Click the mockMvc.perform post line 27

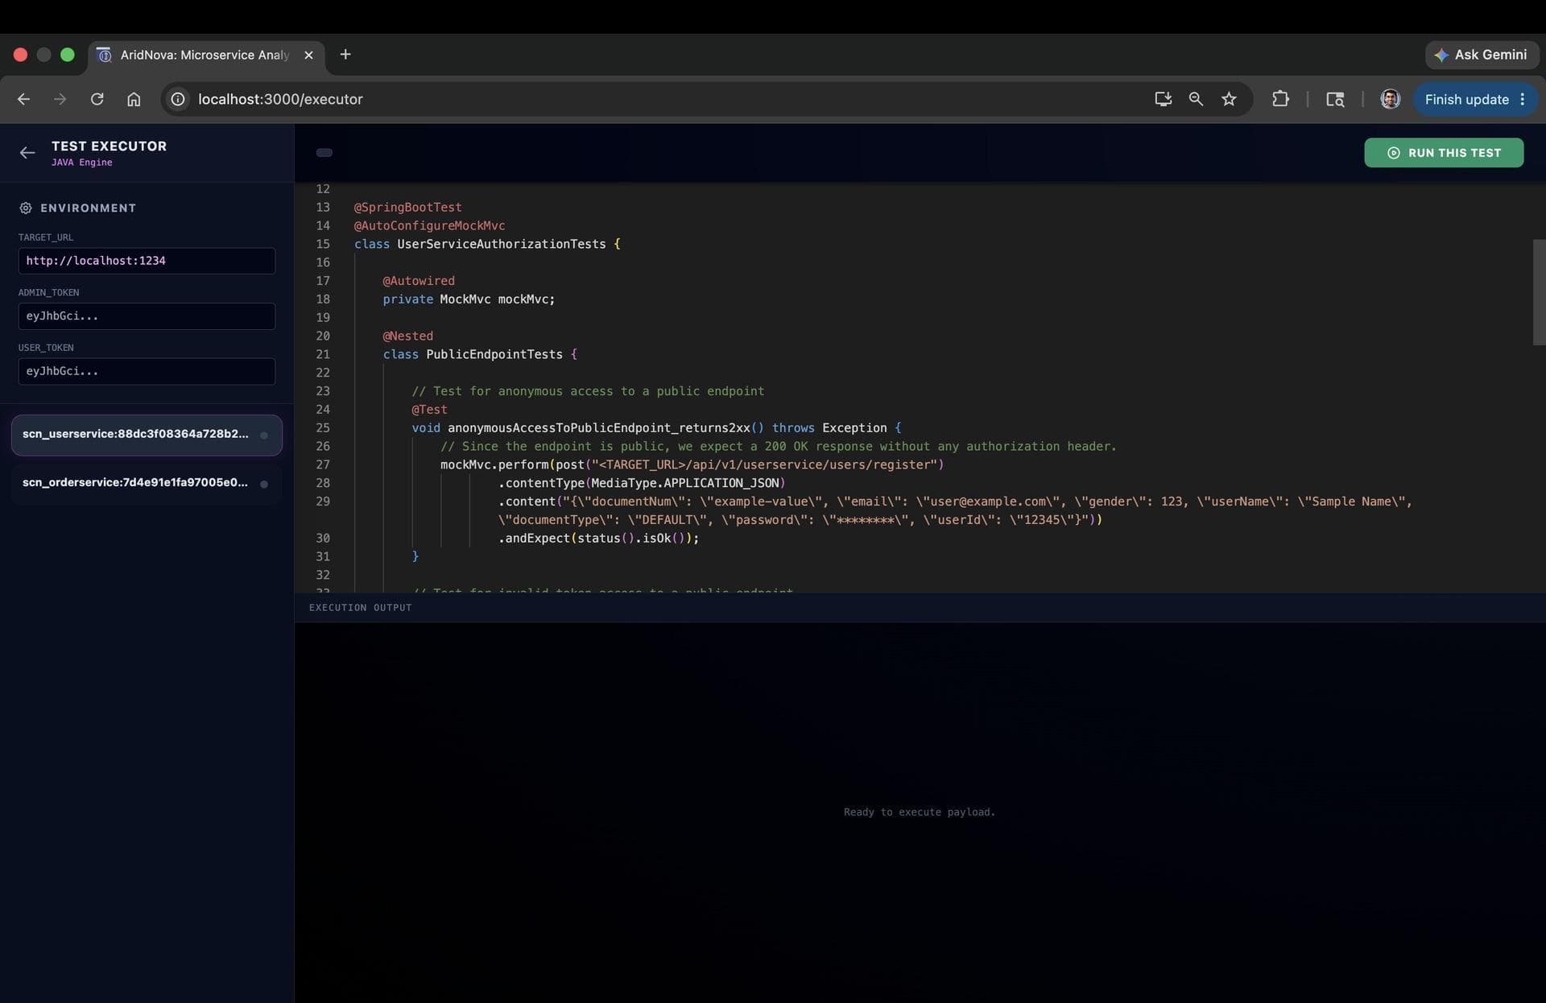(692, 464)
